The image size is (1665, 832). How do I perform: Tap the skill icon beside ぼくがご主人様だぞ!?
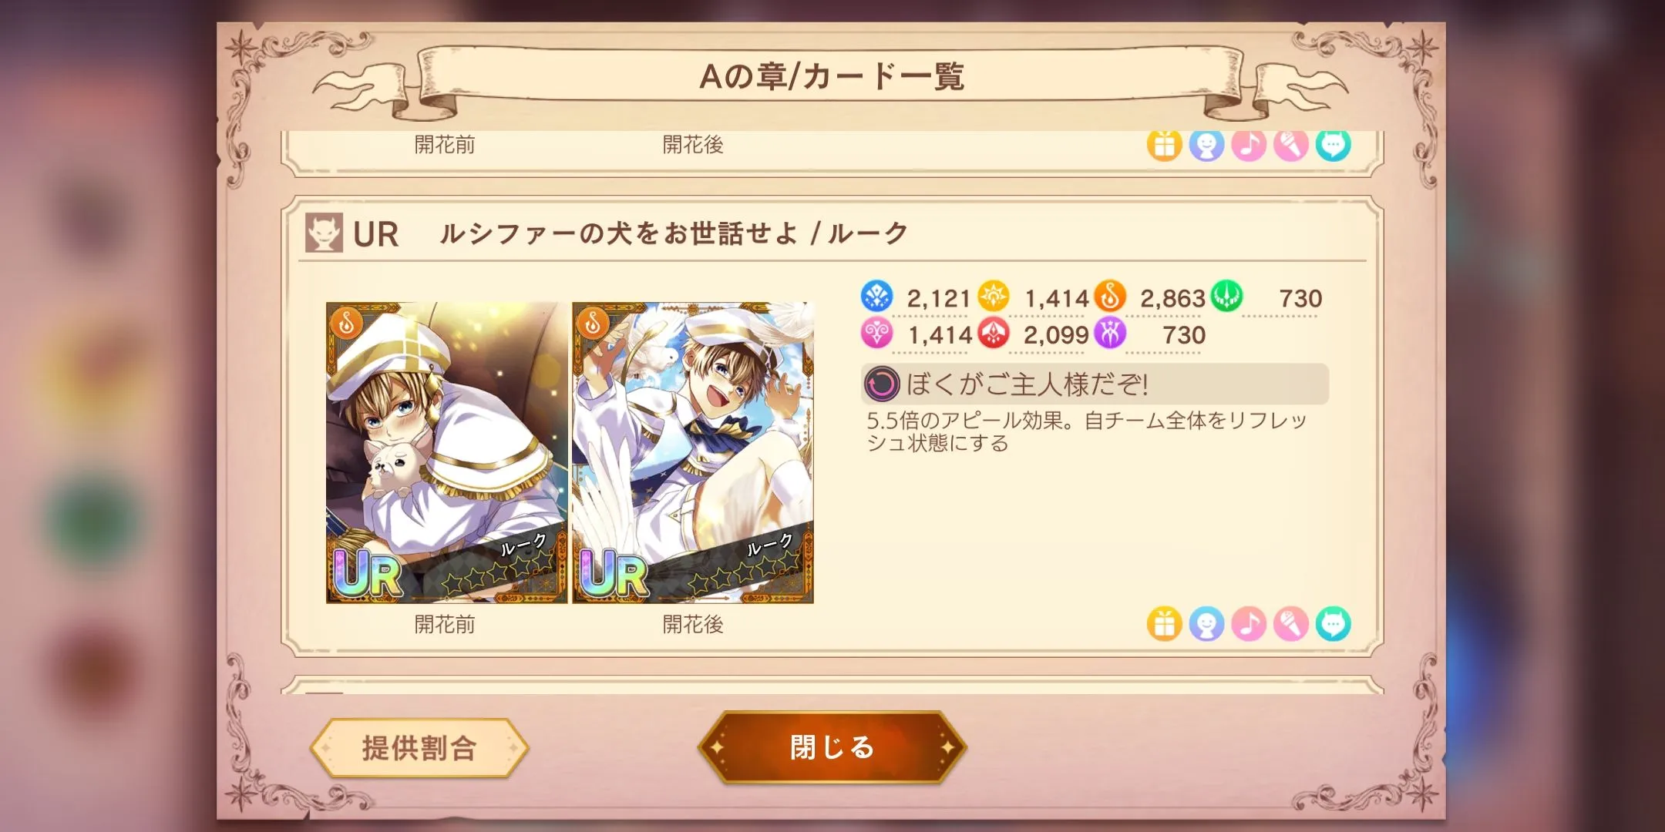(x=881, y=384)
